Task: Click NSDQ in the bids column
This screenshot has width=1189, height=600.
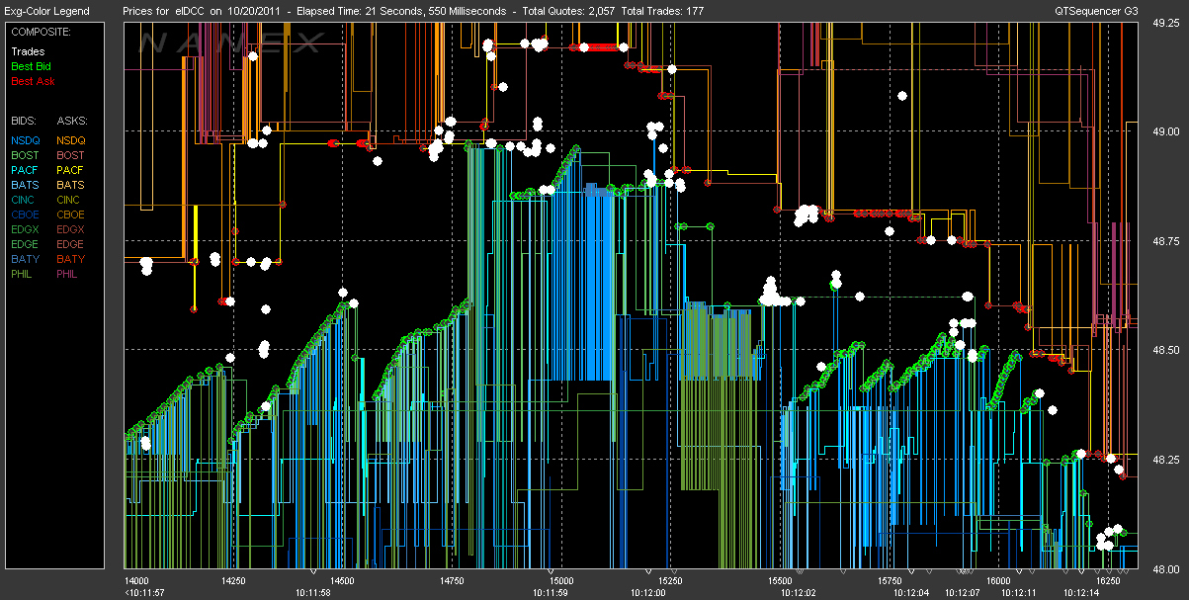Action: coord(26,140)
